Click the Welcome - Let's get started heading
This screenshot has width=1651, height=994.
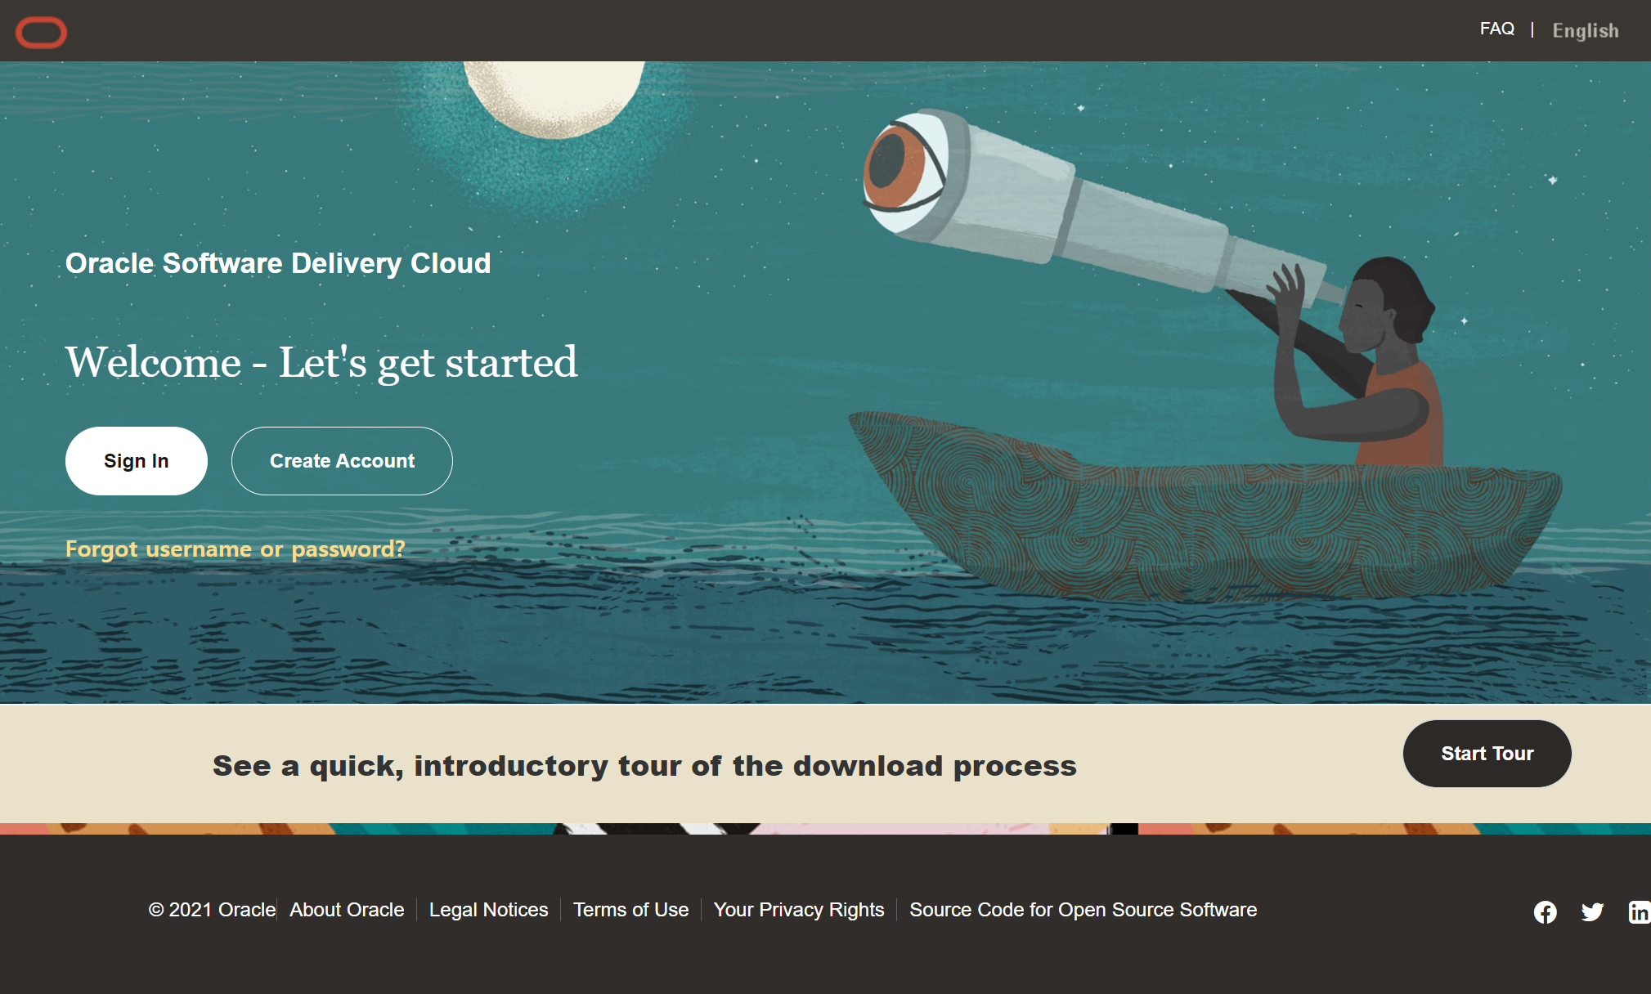pos(321,362)
